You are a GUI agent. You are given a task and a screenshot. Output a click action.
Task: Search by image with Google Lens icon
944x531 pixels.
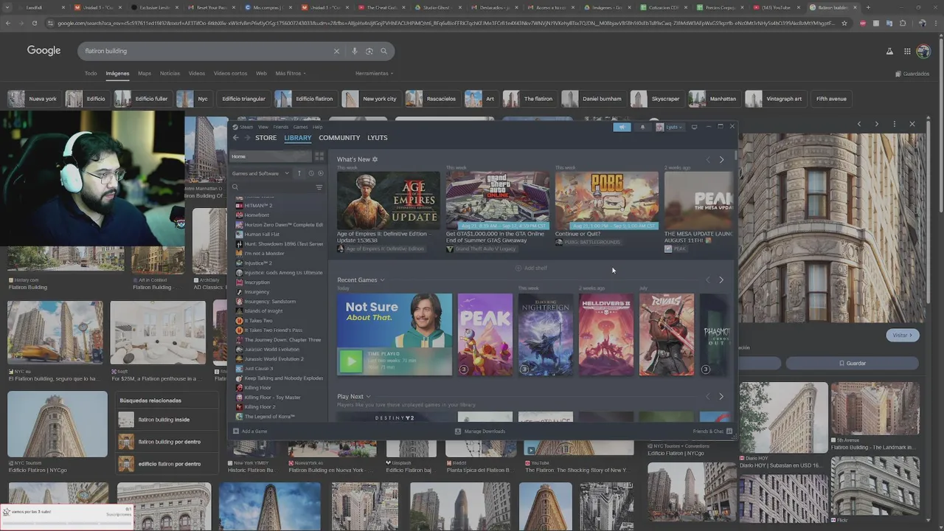[x=369, y=51]
